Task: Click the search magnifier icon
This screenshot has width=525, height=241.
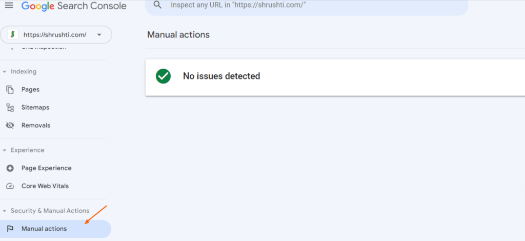Action: click(x=157, y=5)
